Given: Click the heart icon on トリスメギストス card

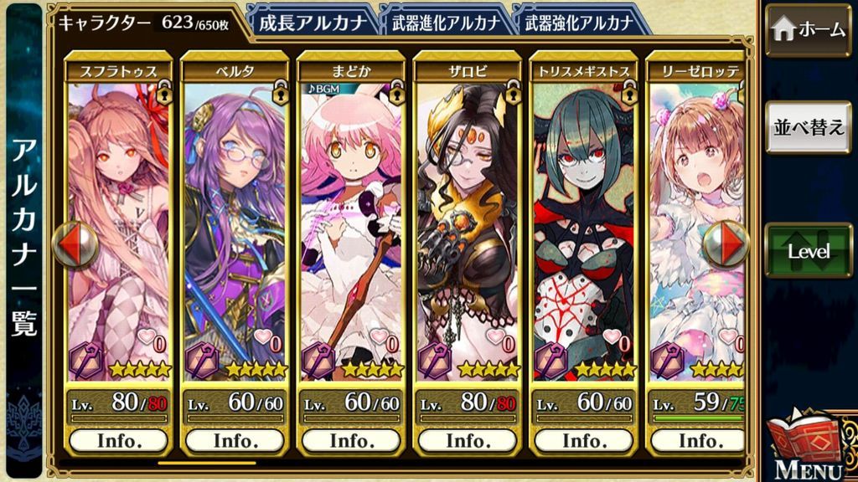Looking at the screenshot, I should coord(612,336).
